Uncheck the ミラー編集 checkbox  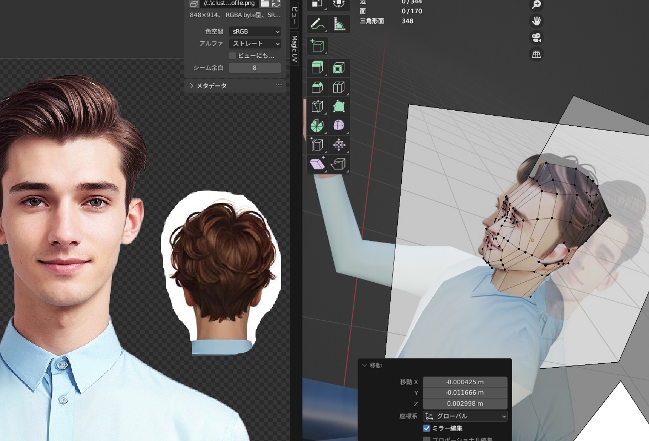[x=427, y=428]
